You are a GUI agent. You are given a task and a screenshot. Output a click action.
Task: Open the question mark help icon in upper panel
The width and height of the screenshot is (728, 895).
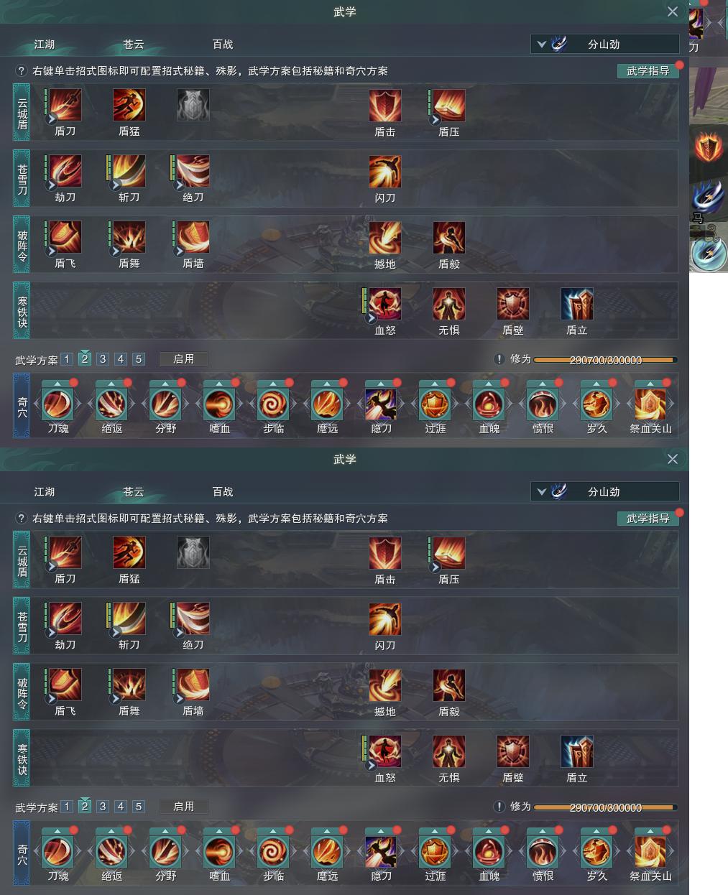pyautogui.click(x=22, y=71)
